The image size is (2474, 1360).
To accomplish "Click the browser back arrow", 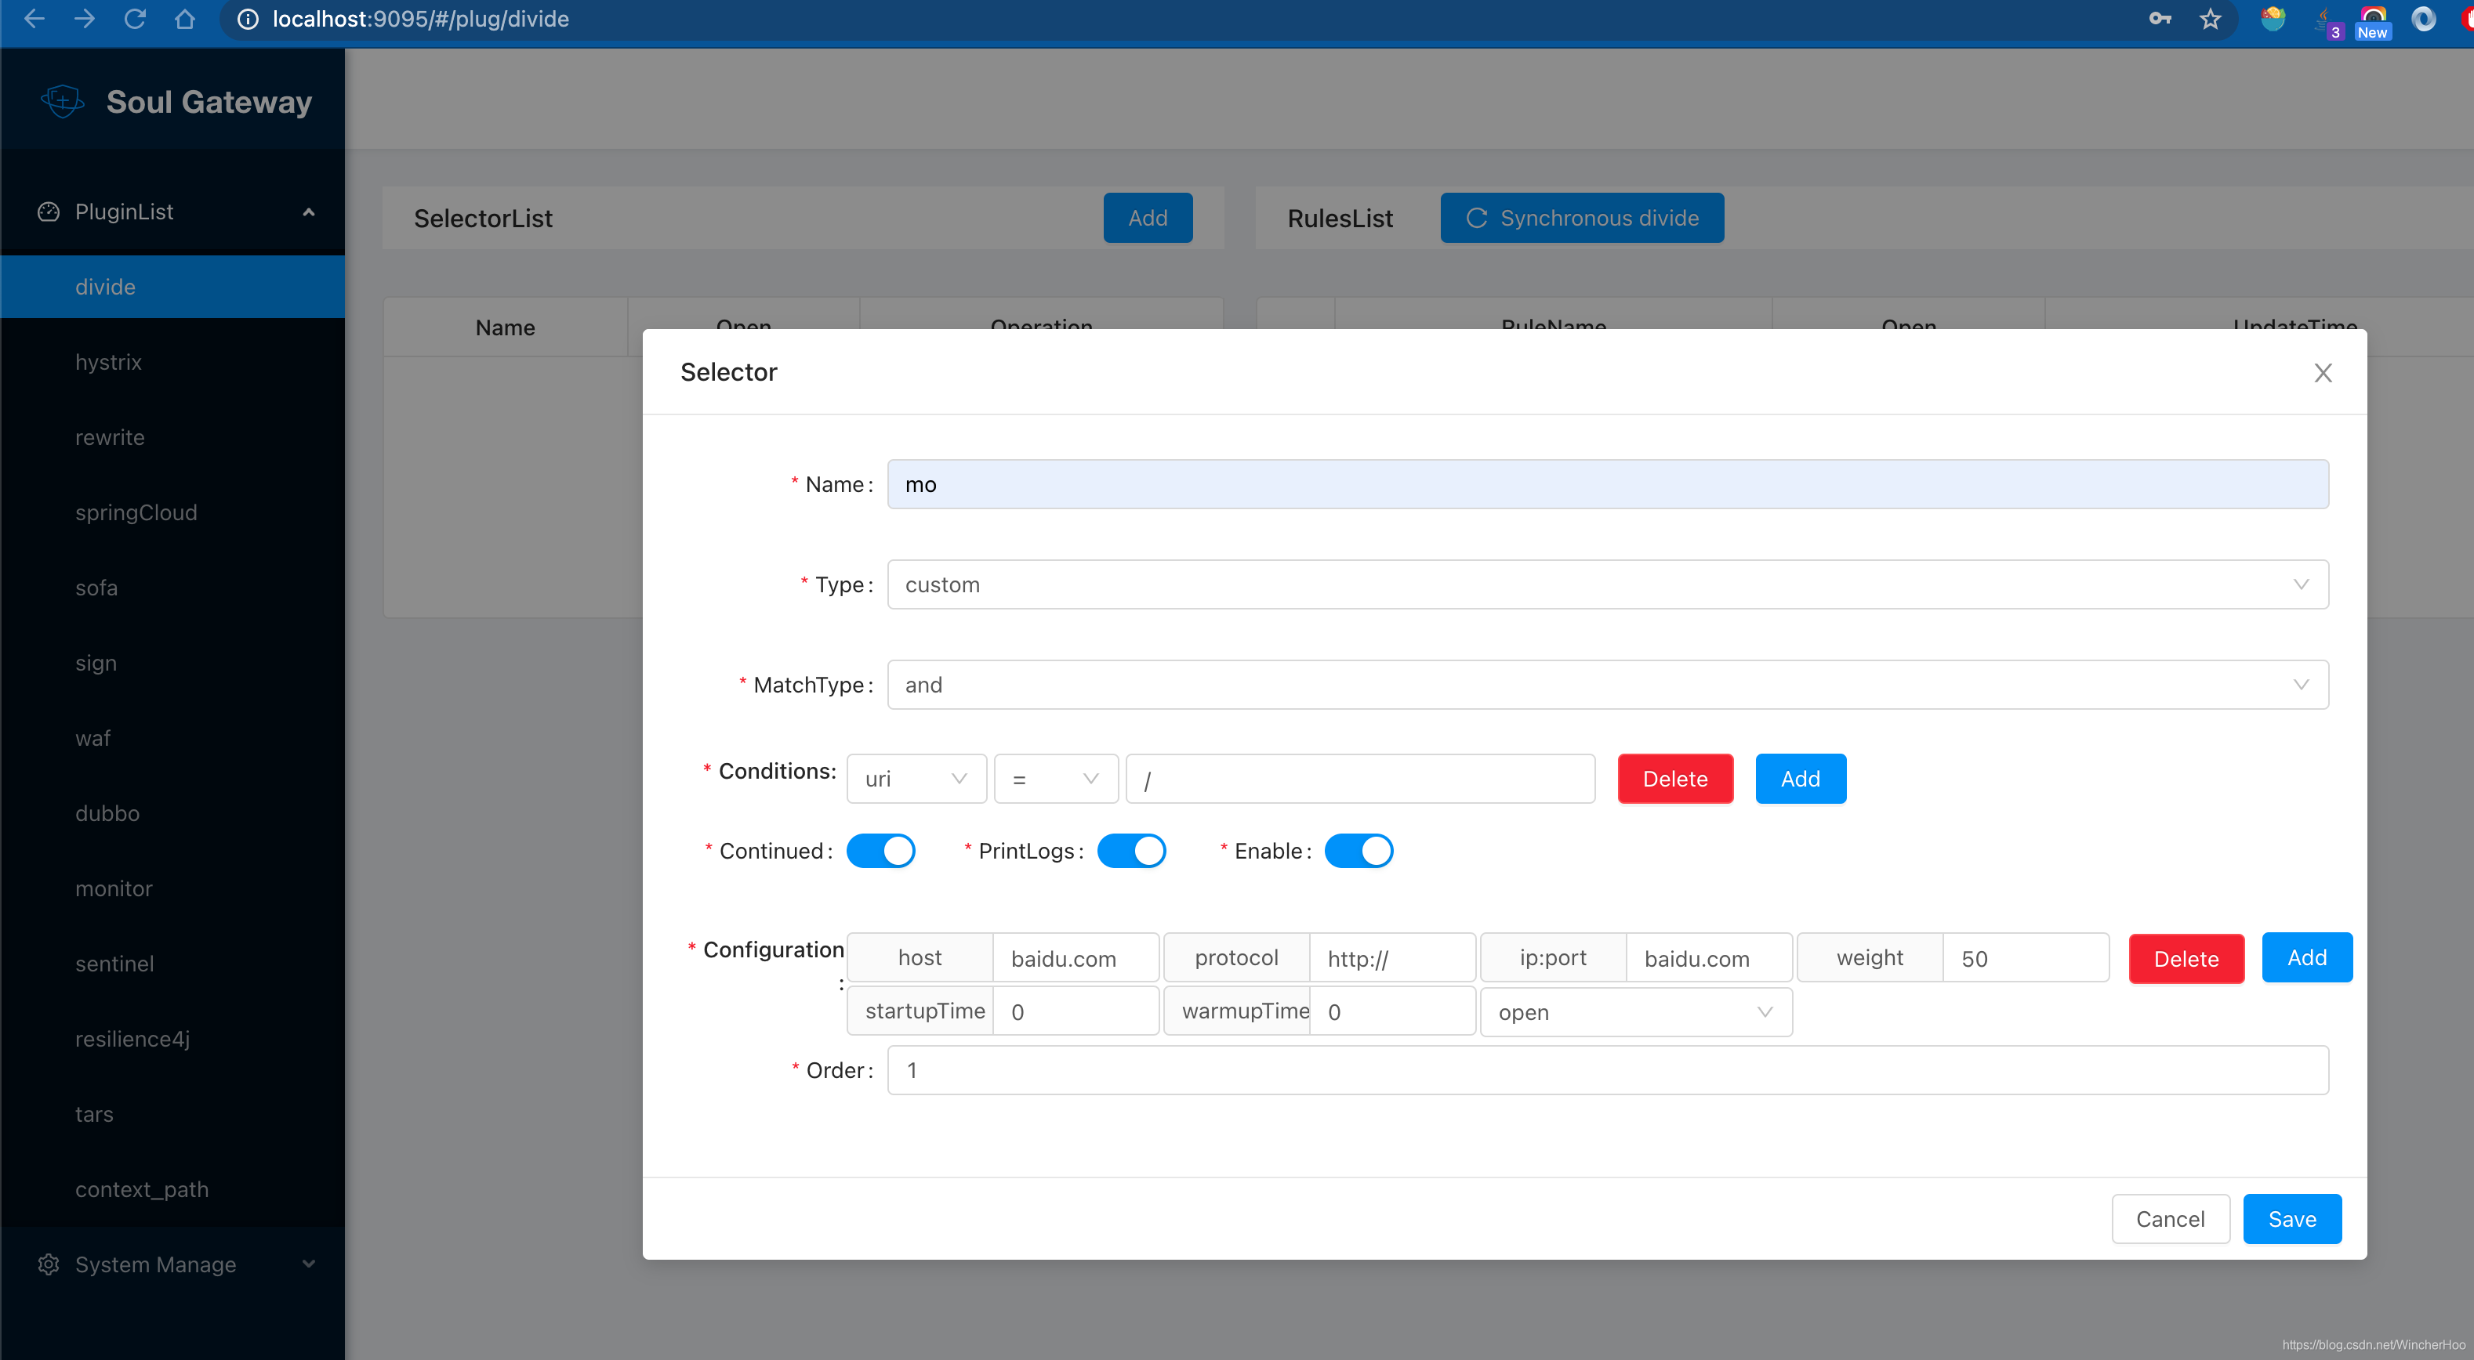I will pos(34,18).
